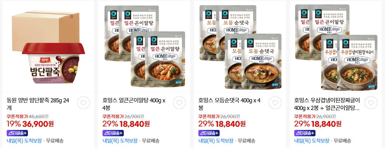Open title link 호밍스 모듬순댓국 400g x 4봉
The height and width of the screenshot is (148, 385).
point(230,104)
